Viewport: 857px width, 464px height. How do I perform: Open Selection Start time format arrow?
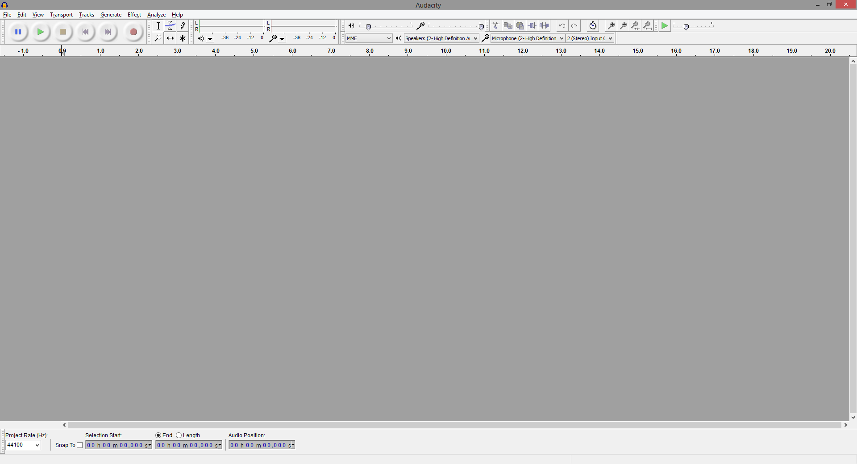[x=150, y=445]
